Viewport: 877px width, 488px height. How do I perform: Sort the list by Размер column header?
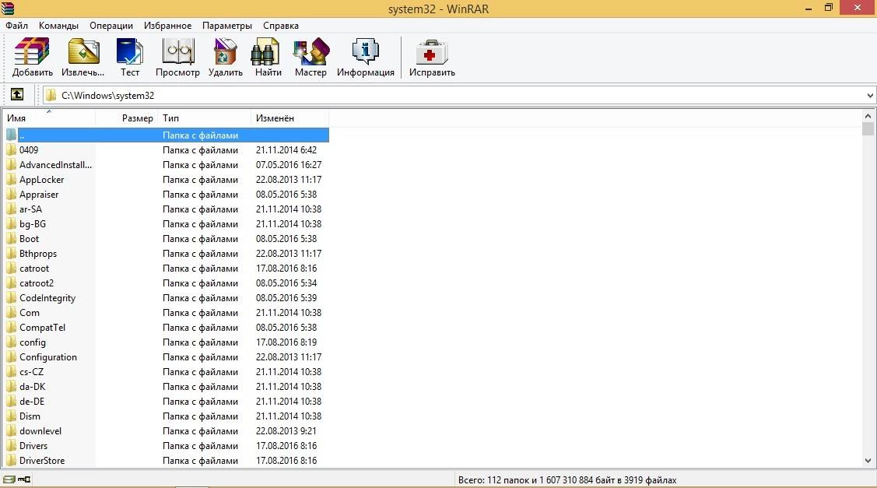(x=127, y=118)
